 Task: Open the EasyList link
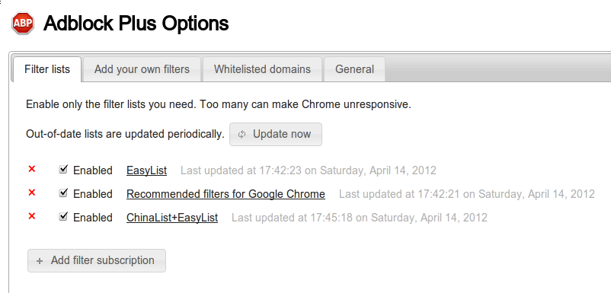click(146, 170)
